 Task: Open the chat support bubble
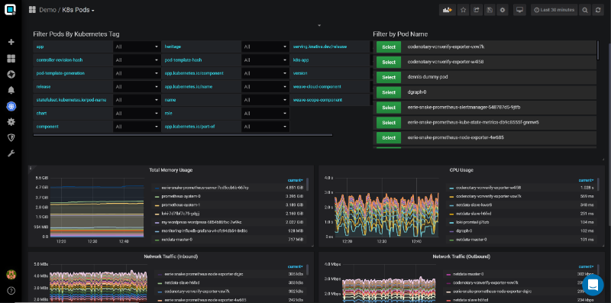(593, 285)
